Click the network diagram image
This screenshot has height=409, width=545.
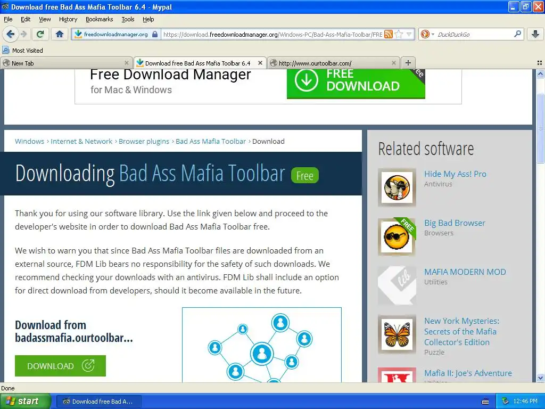tap(262, 345)
